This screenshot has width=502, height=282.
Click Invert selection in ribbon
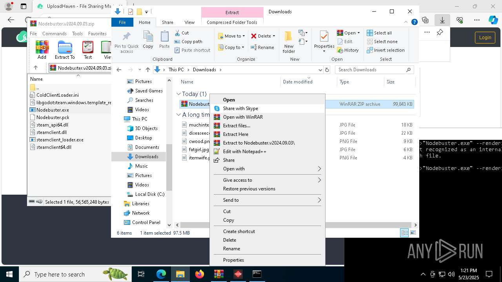386,50
